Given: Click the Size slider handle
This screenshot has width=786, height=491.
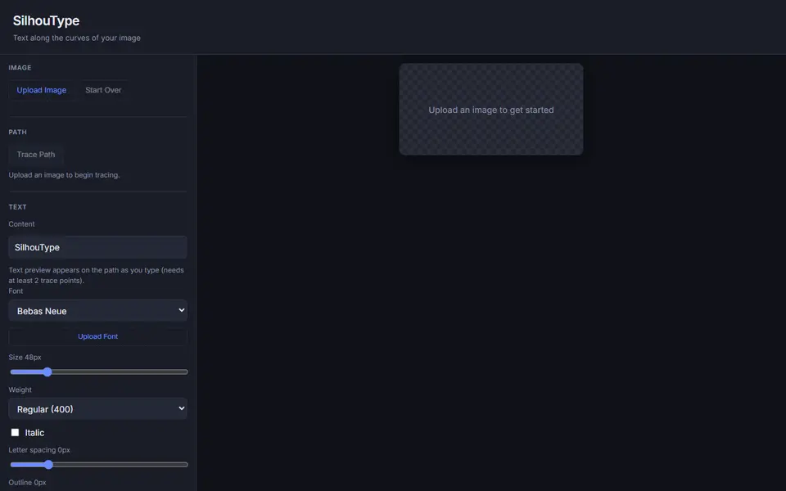Looking at the screenshot, I should [47, 372].
